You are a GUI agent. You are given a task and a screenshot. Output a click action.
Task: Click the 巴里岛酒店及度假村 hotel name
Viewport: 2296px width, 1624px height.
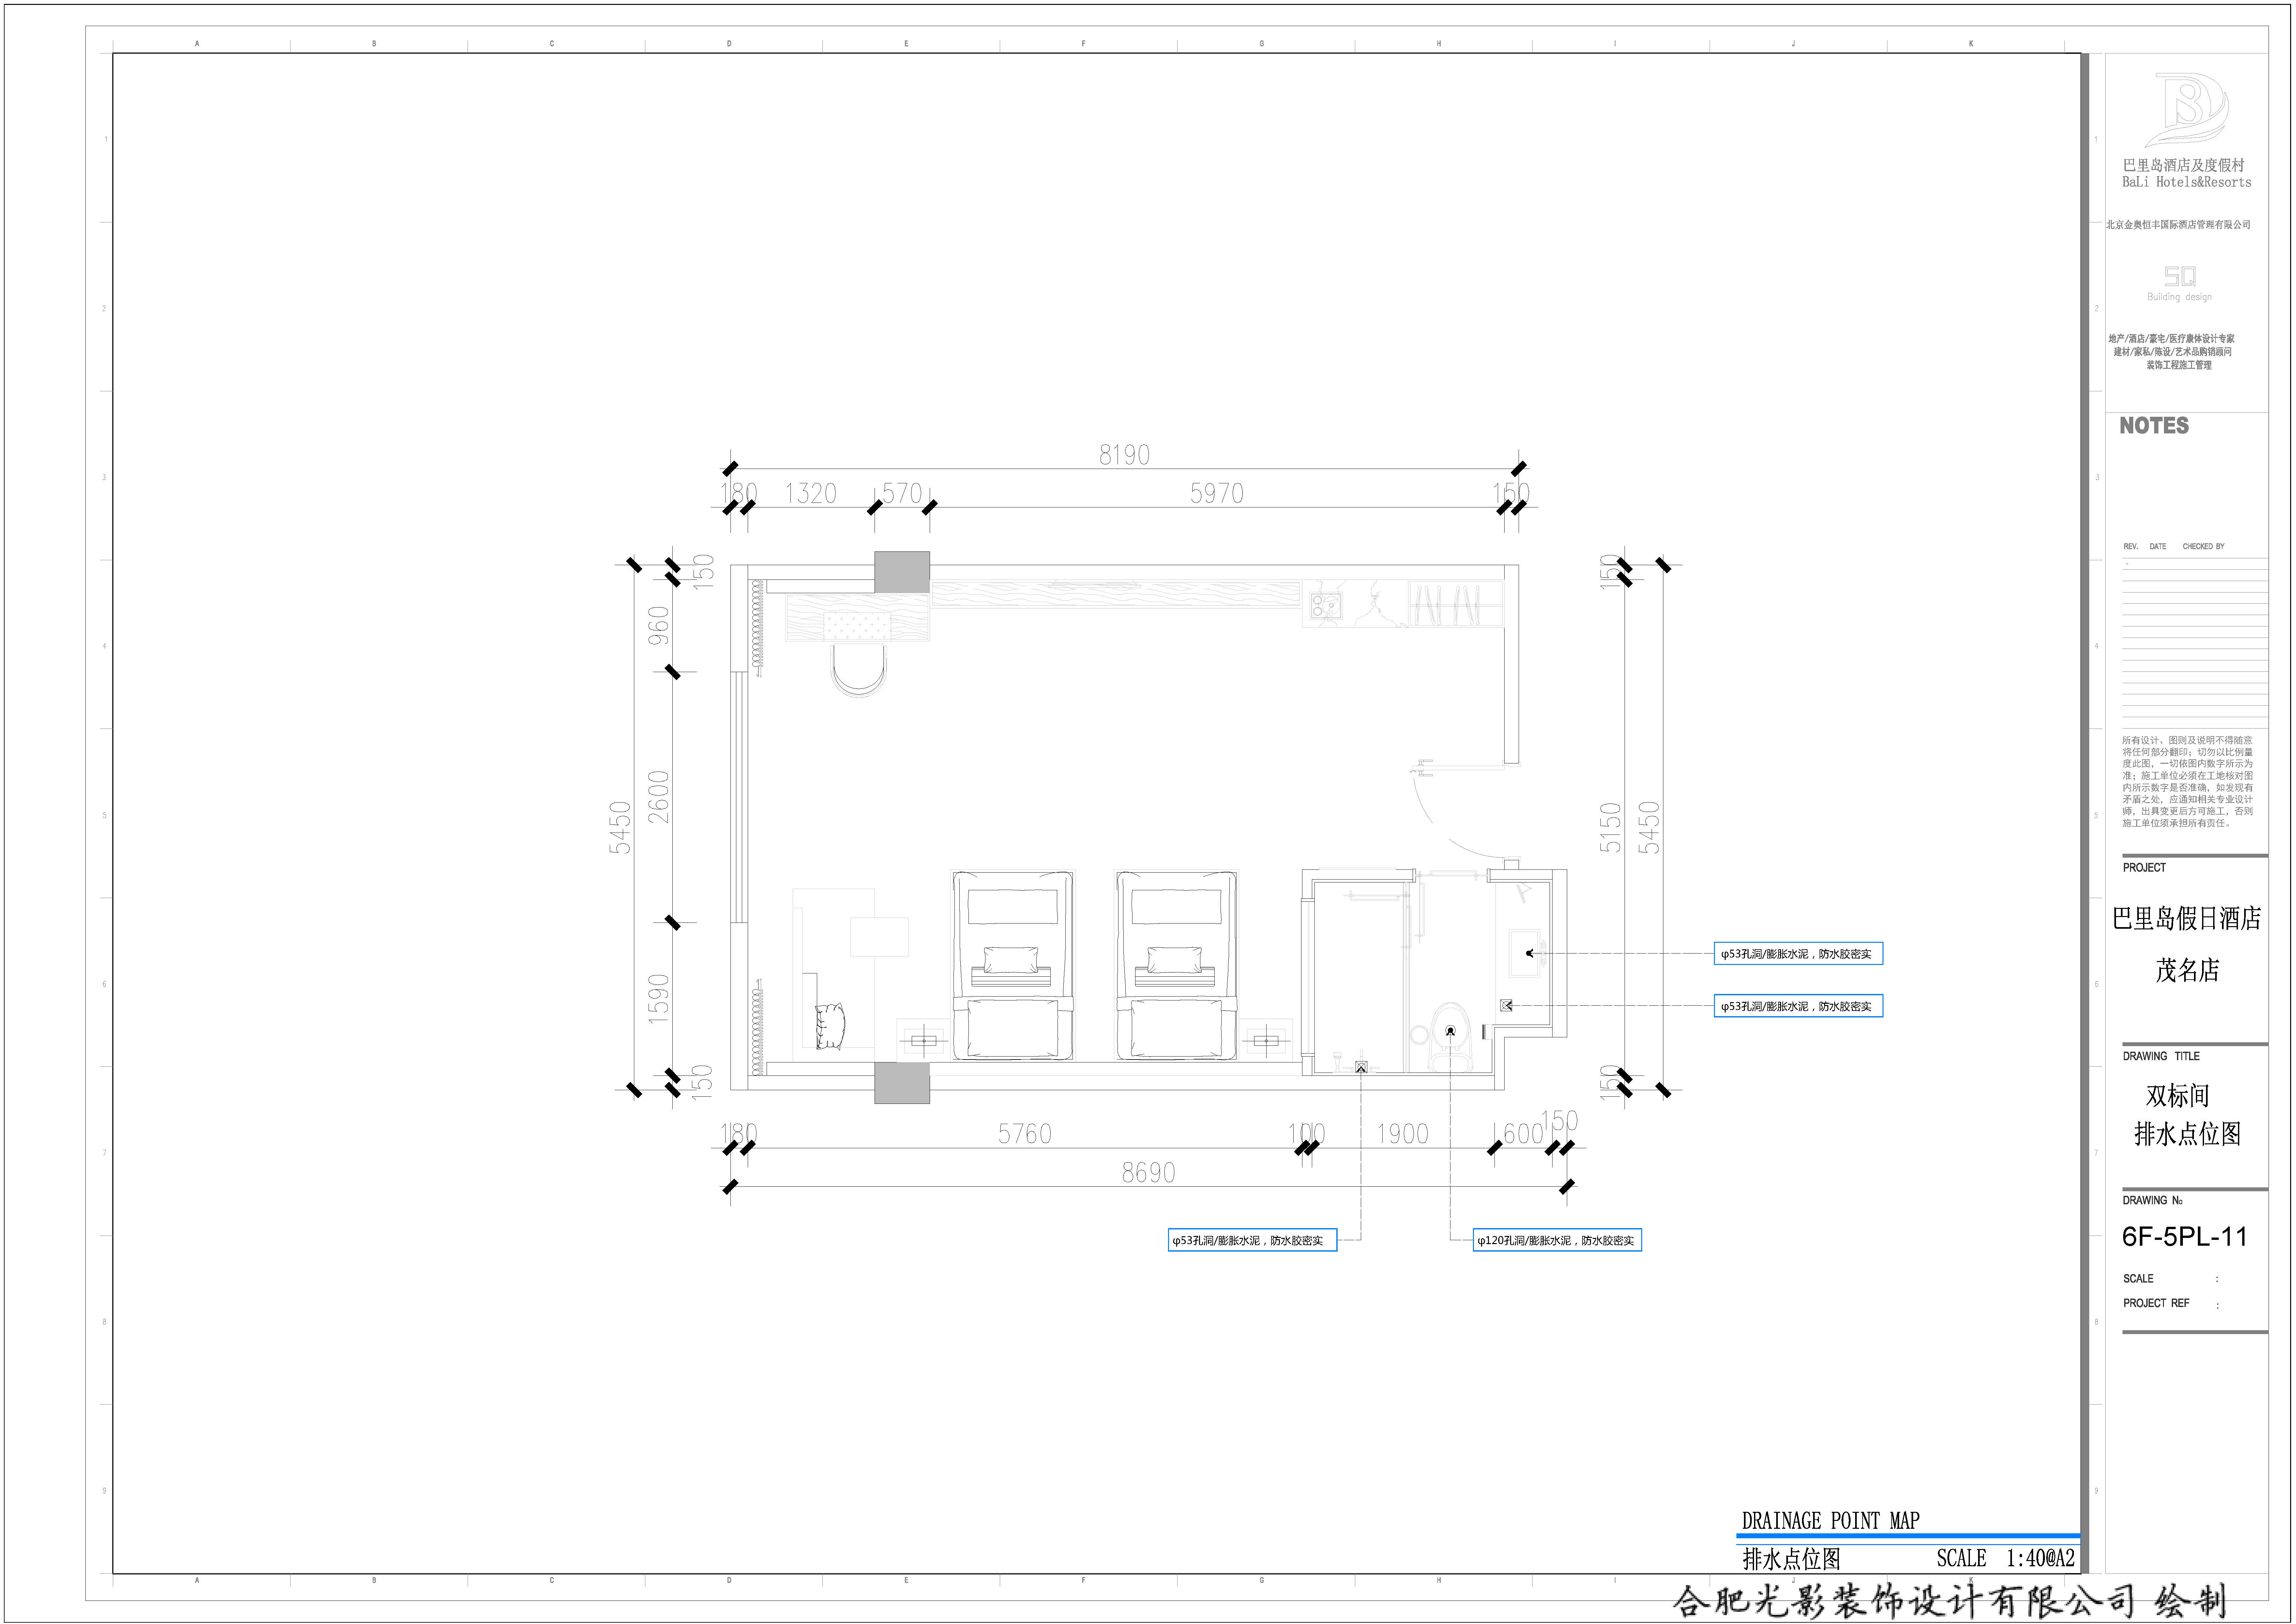[2184, 165]
